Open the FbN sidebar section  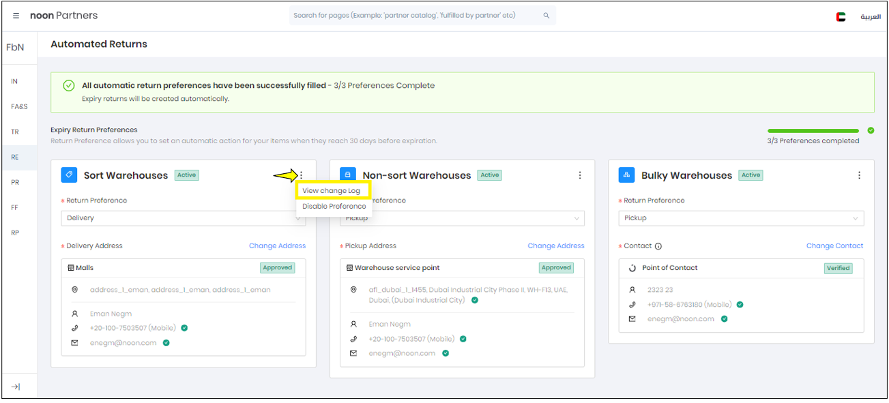[15, 48]
